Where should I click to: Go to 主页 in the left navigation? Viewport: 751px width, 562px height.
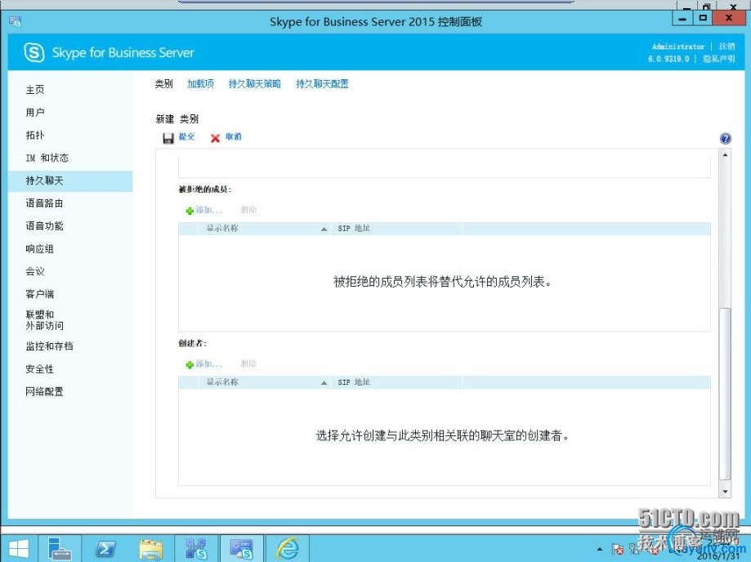coord(35,90)
